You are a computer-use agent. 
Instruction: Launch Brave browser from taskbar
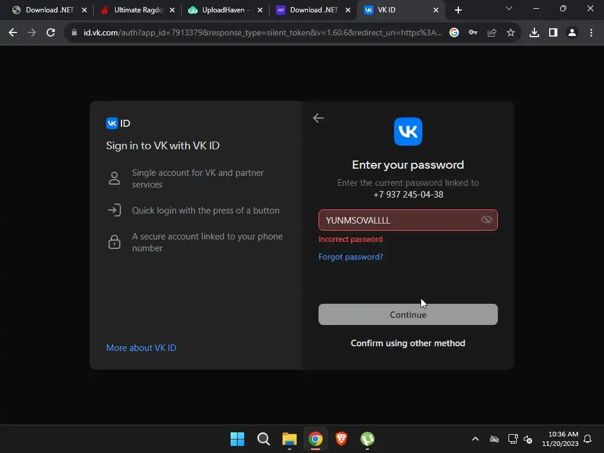[x=342, y=439]
